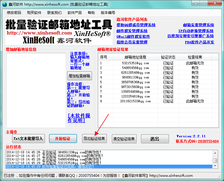Close the application window
Image resolution: width=224 pixels, height=181 pixels.
pyautogui.click(x=215, y=3)
